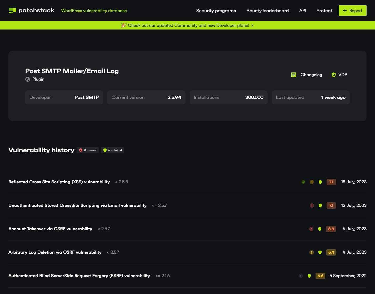
Task: Click the 'Plugin' label under the title
Action: tap(38, 79)
